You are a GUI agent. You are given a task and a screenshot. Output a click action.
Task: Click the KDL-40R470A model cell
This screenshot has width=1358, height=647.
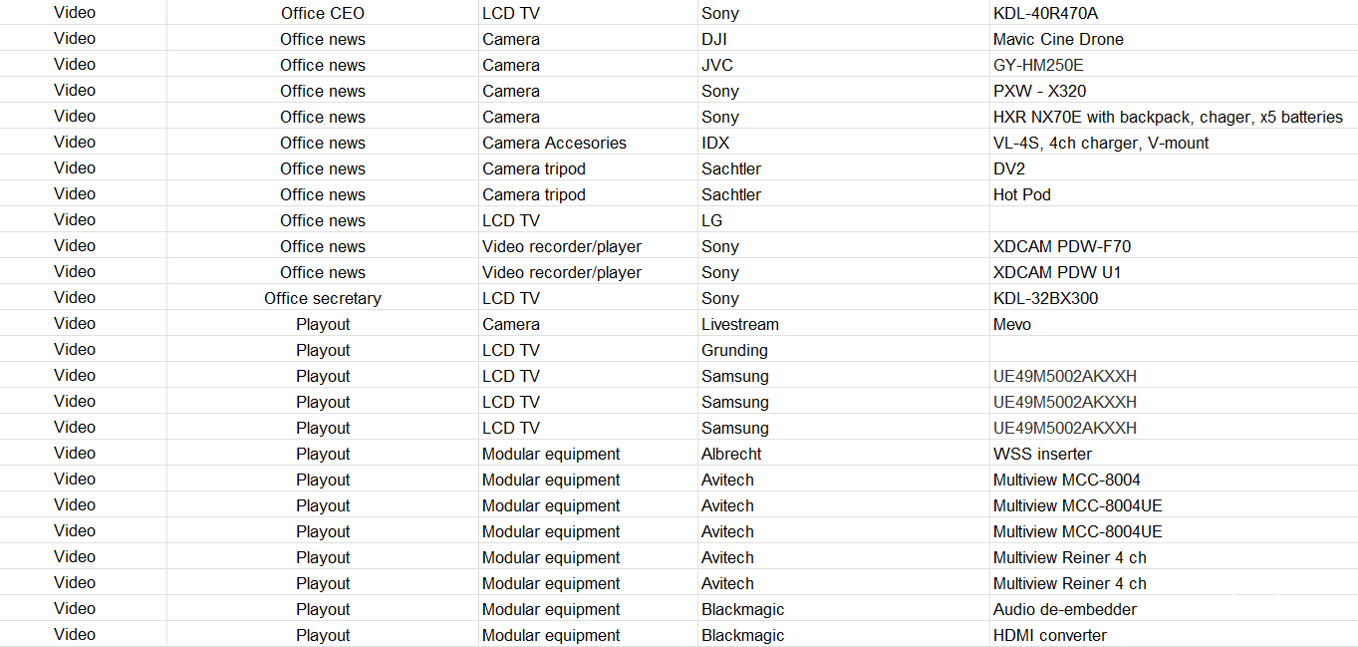click(1045, 13)
